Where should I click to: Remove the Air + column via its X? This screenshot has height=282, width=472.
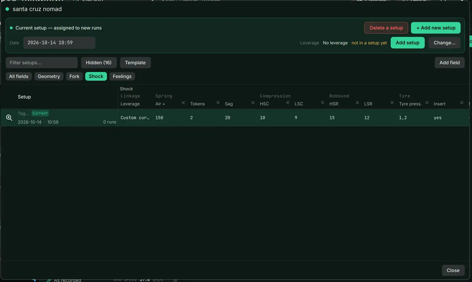click(x=183, y=103)
